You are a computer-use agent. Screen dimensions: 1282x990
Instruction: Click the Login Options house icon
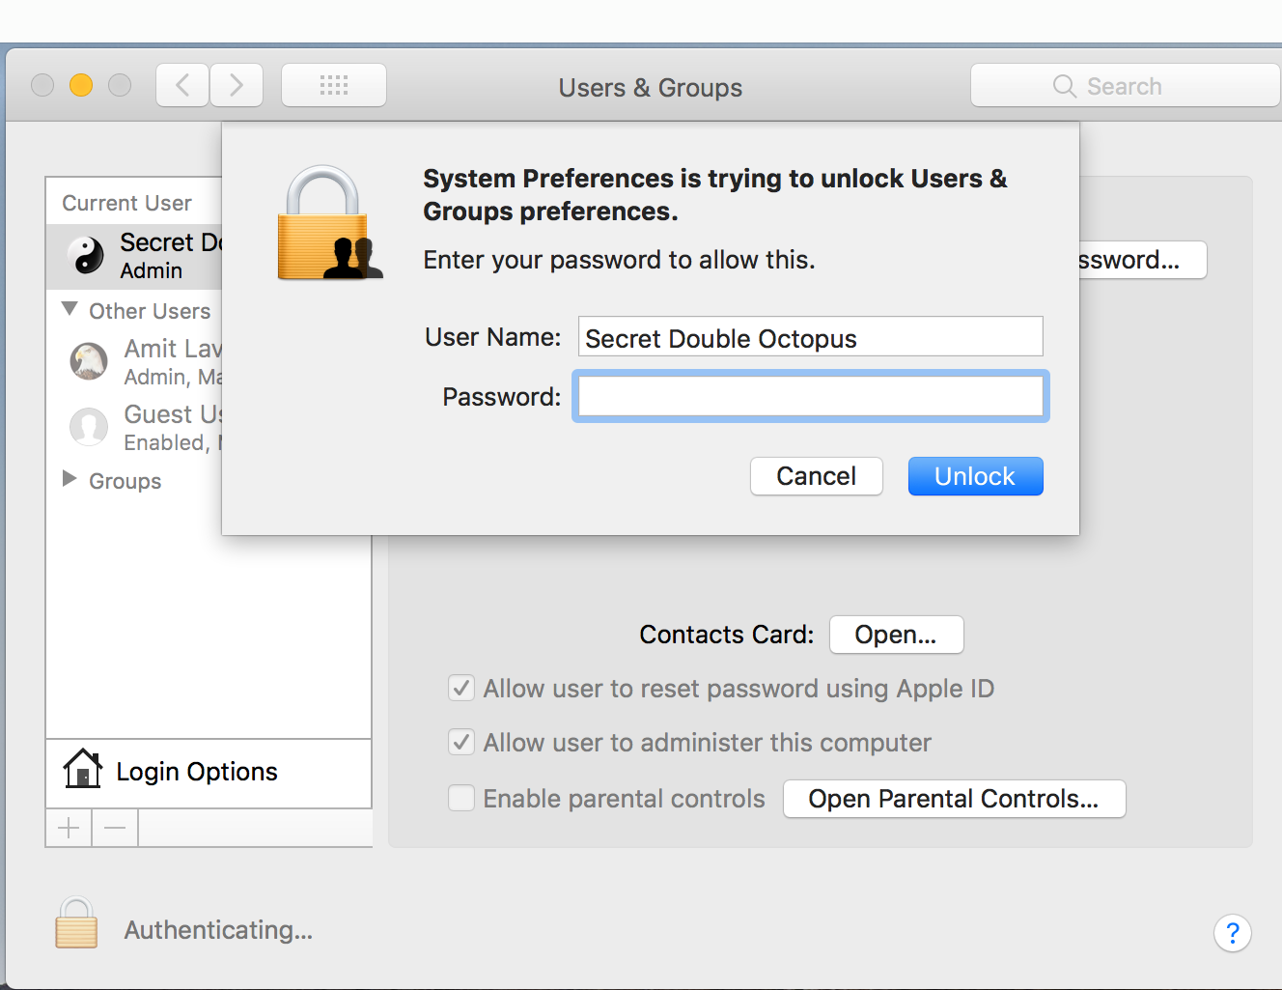[x=82, y=770]
